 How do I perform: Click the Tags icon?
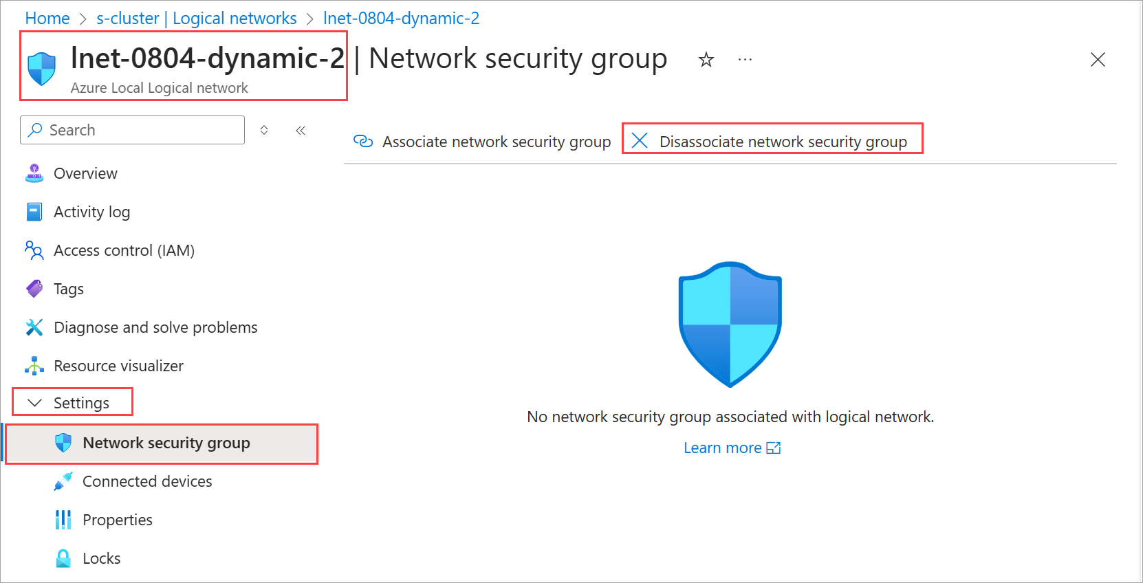click(x=34, y=289)
